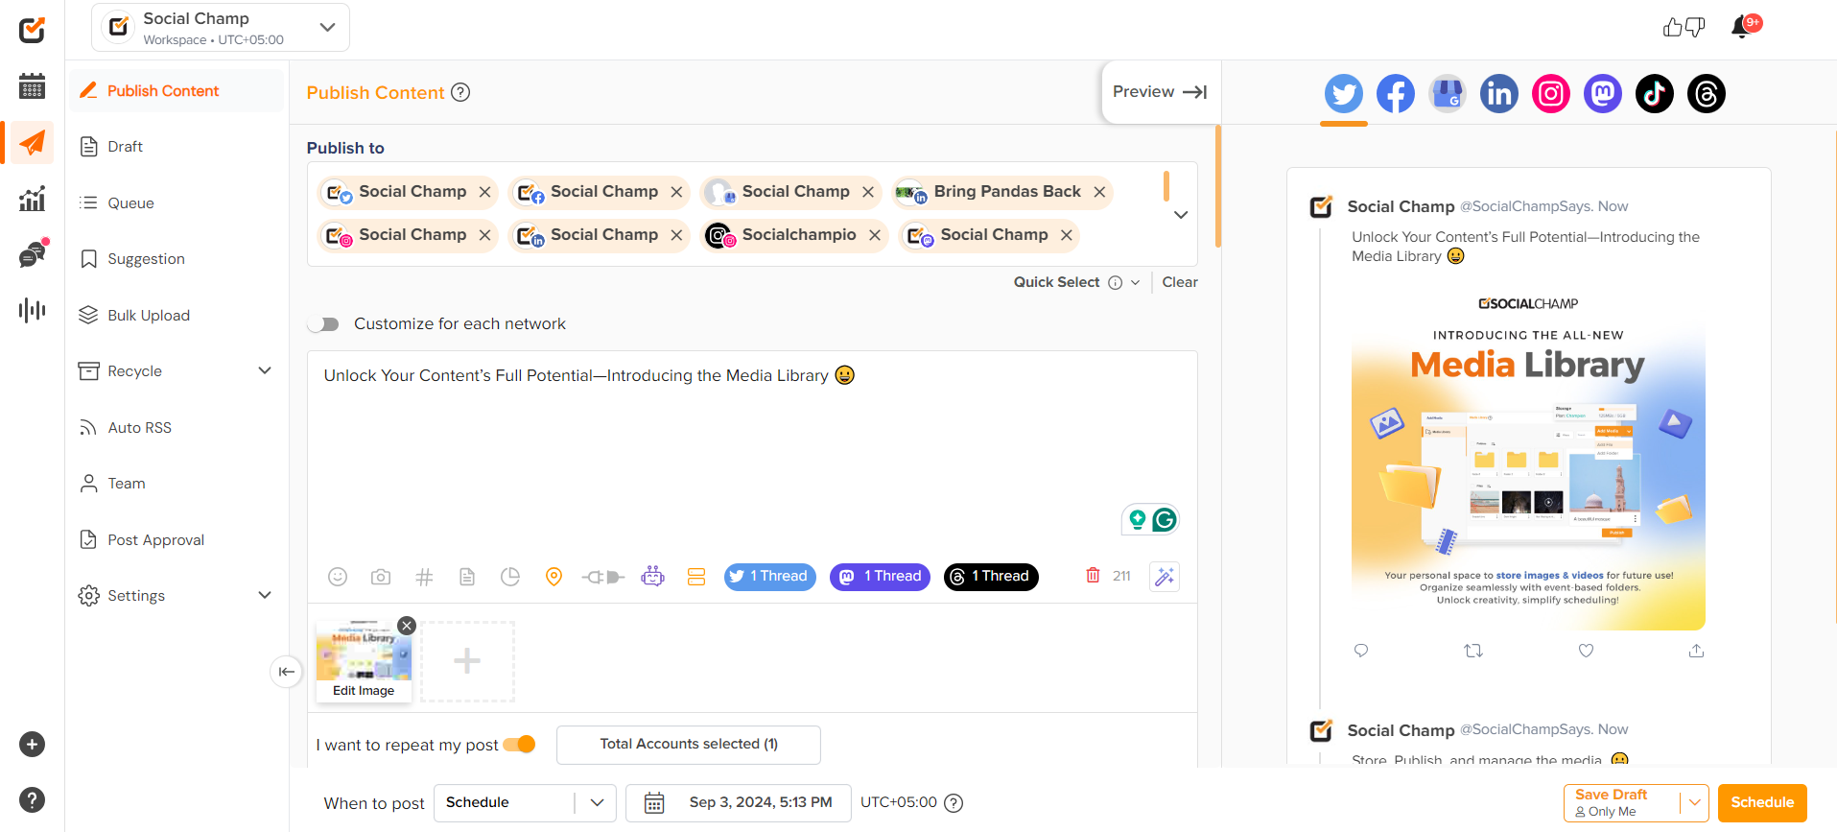Click the retweet icon in tweet preview
The image size is (1837, 832).
tap(1473, 651)
